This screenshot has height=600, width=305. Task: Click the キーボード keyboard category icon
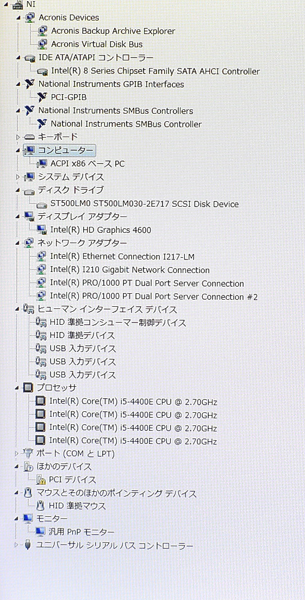click(29, 137)
